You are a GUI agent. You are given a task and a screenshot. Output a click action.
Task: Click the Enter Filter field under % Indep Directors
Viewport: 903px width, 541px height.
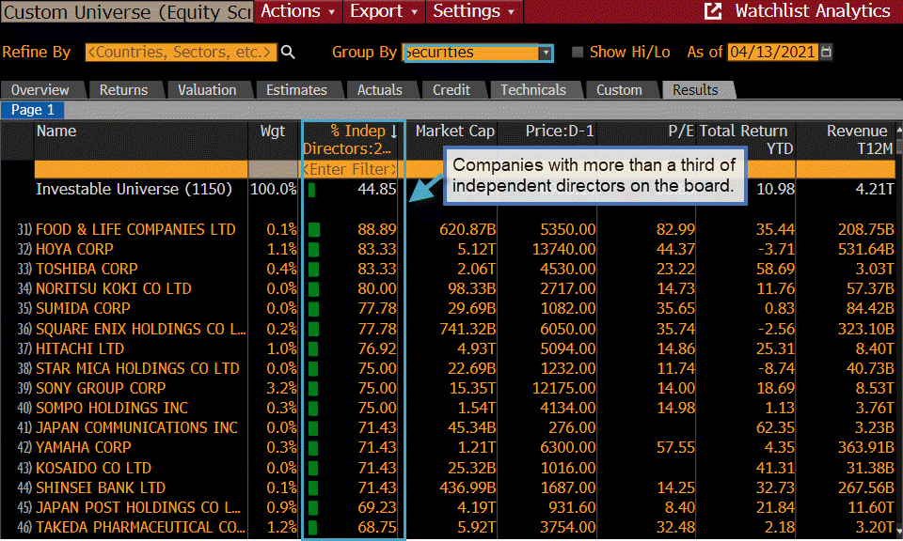point(350,169)
